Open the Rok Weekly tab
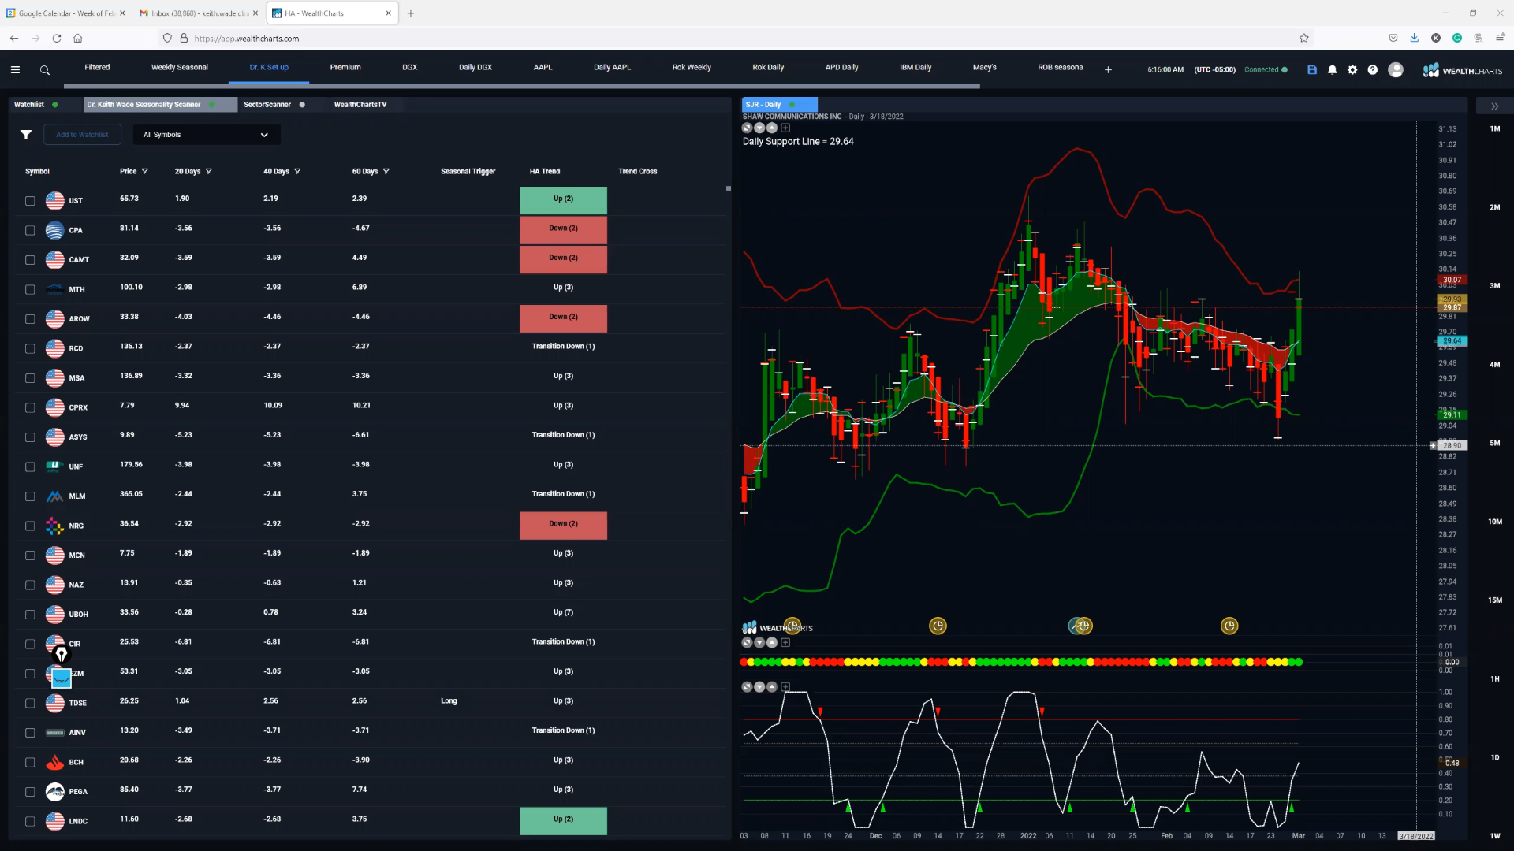The image size is (1514, 851). click(x=692, y=67)
